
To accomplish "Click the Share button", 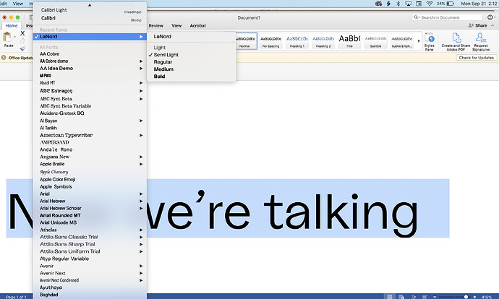I will click(x=478, y=25).
